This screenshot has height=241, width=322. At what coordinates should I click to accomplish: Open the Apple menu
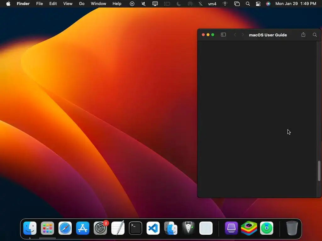(8, 4)
